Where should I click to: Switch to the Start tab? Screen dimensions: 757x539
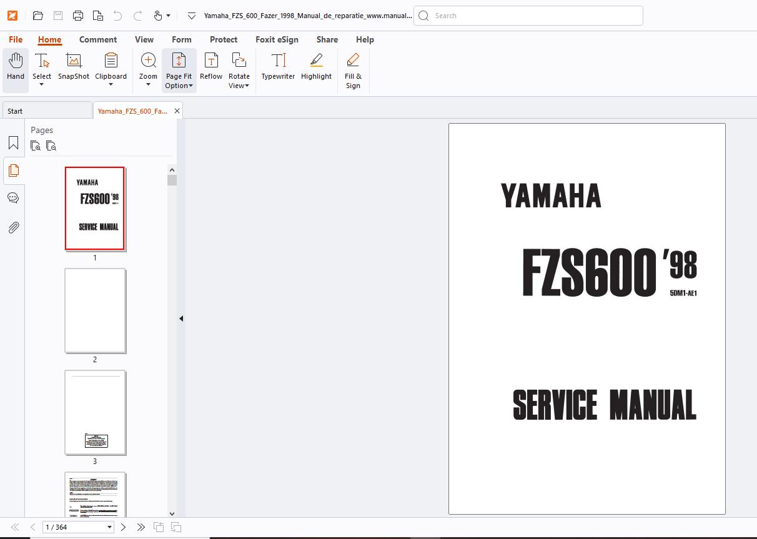(x=47, y=111)
